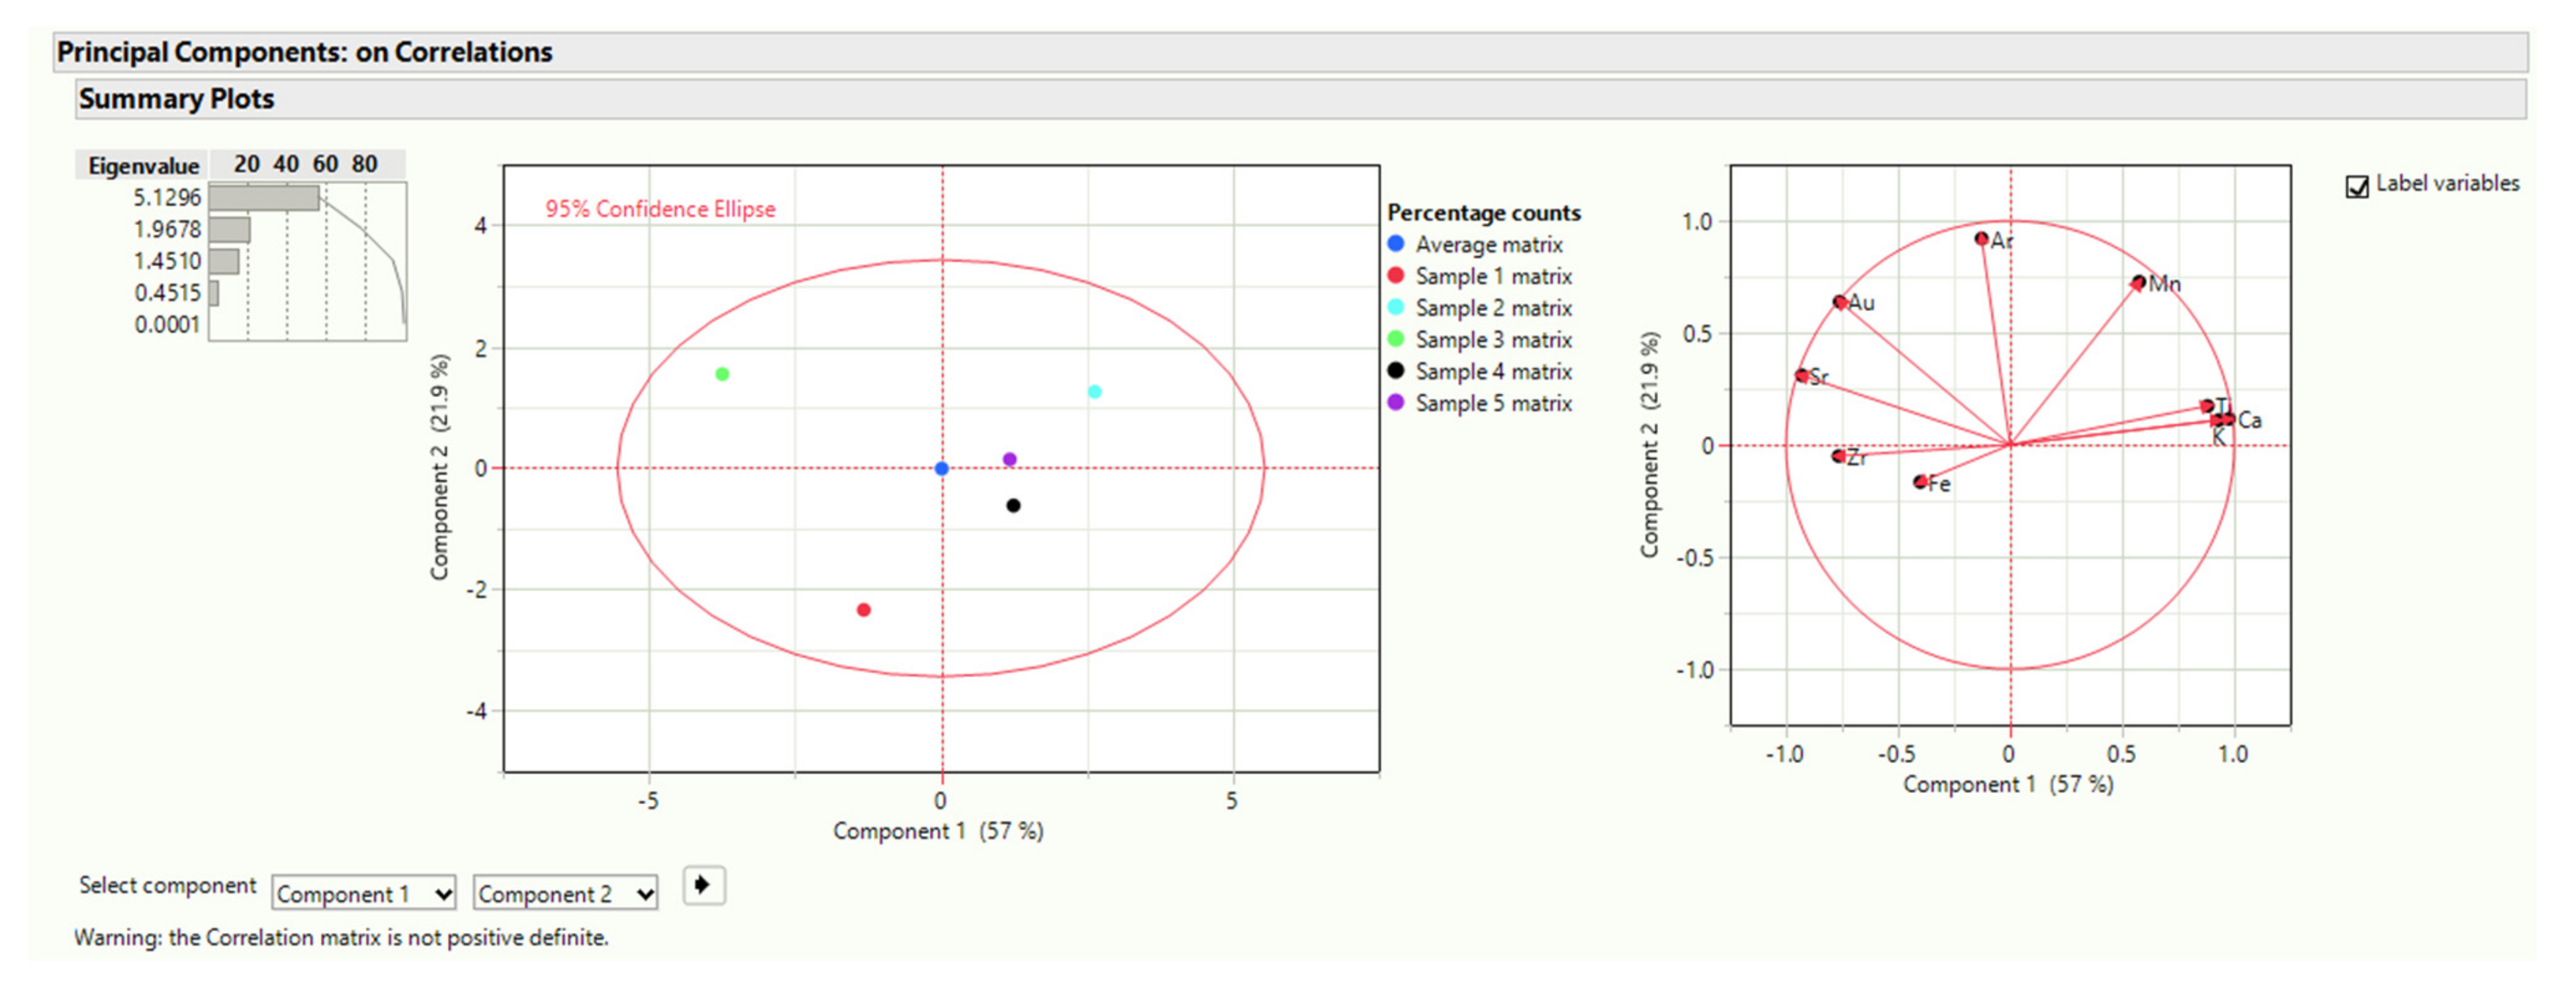The height and width of the screenshot is (990, 2576).
Task: Click the Percentage counts legend title
Action: pyautogui.click(x=1483, y=213)
